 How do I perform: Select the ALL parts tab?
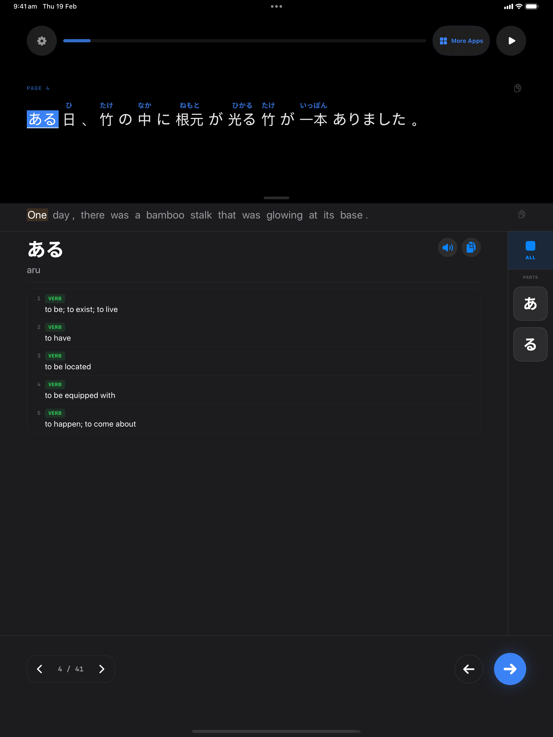click(x=530, y=250)
